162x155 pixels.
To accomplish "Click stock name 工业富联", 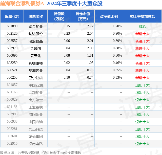I will [36, 107].
